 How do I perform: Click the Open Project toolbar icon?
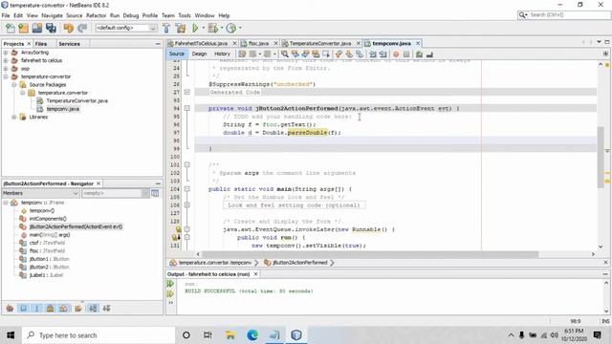click(x=37, y=28)
